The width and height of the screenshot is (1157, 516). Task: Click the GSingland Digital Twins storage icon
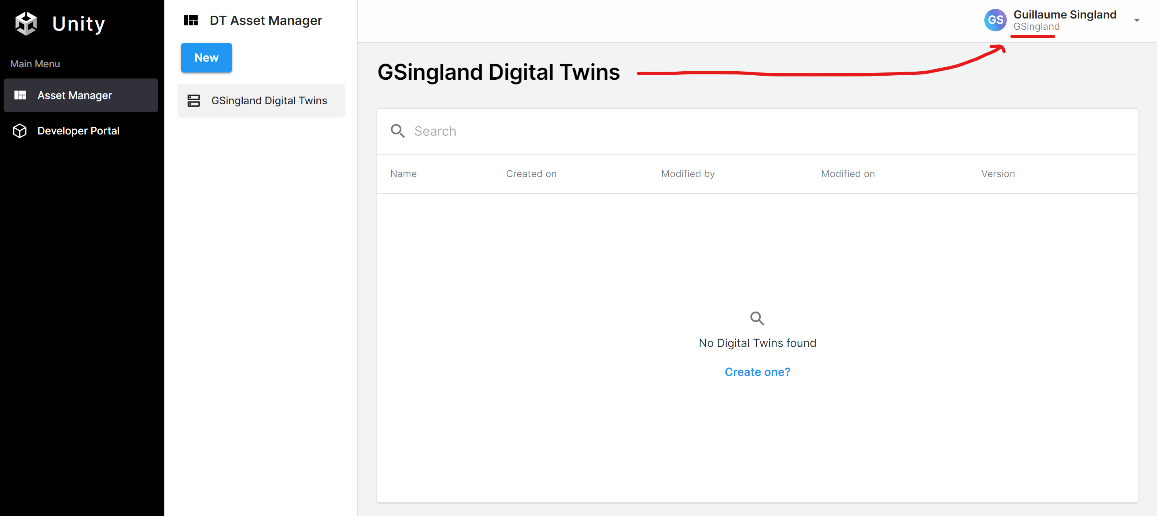coord(194,101)
